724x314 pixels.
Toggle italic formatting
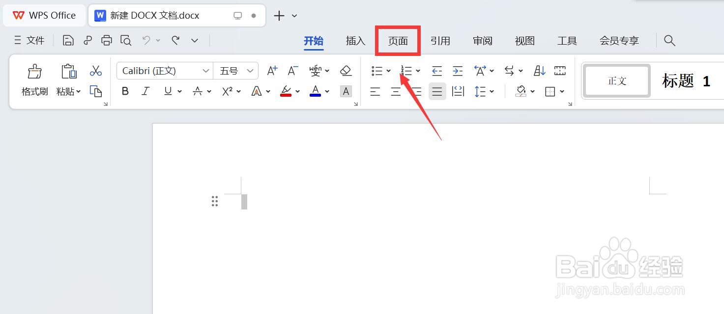click(x=145, y=91)
